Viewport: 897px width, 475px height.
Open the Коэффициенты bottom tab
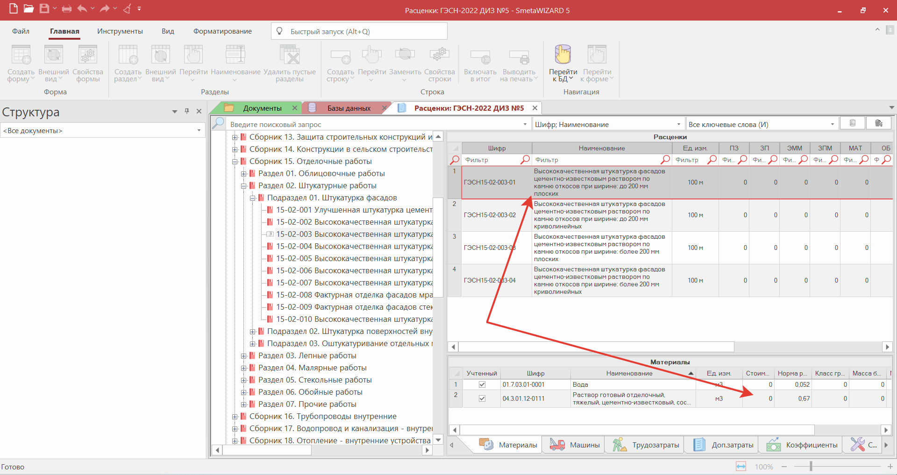click(x=802, y=445)
